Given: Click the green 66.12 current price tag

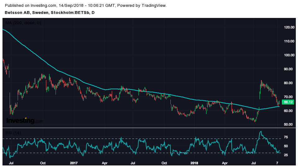Looking at the screenshot, I should pyautogui.click(x=288, y=102).
